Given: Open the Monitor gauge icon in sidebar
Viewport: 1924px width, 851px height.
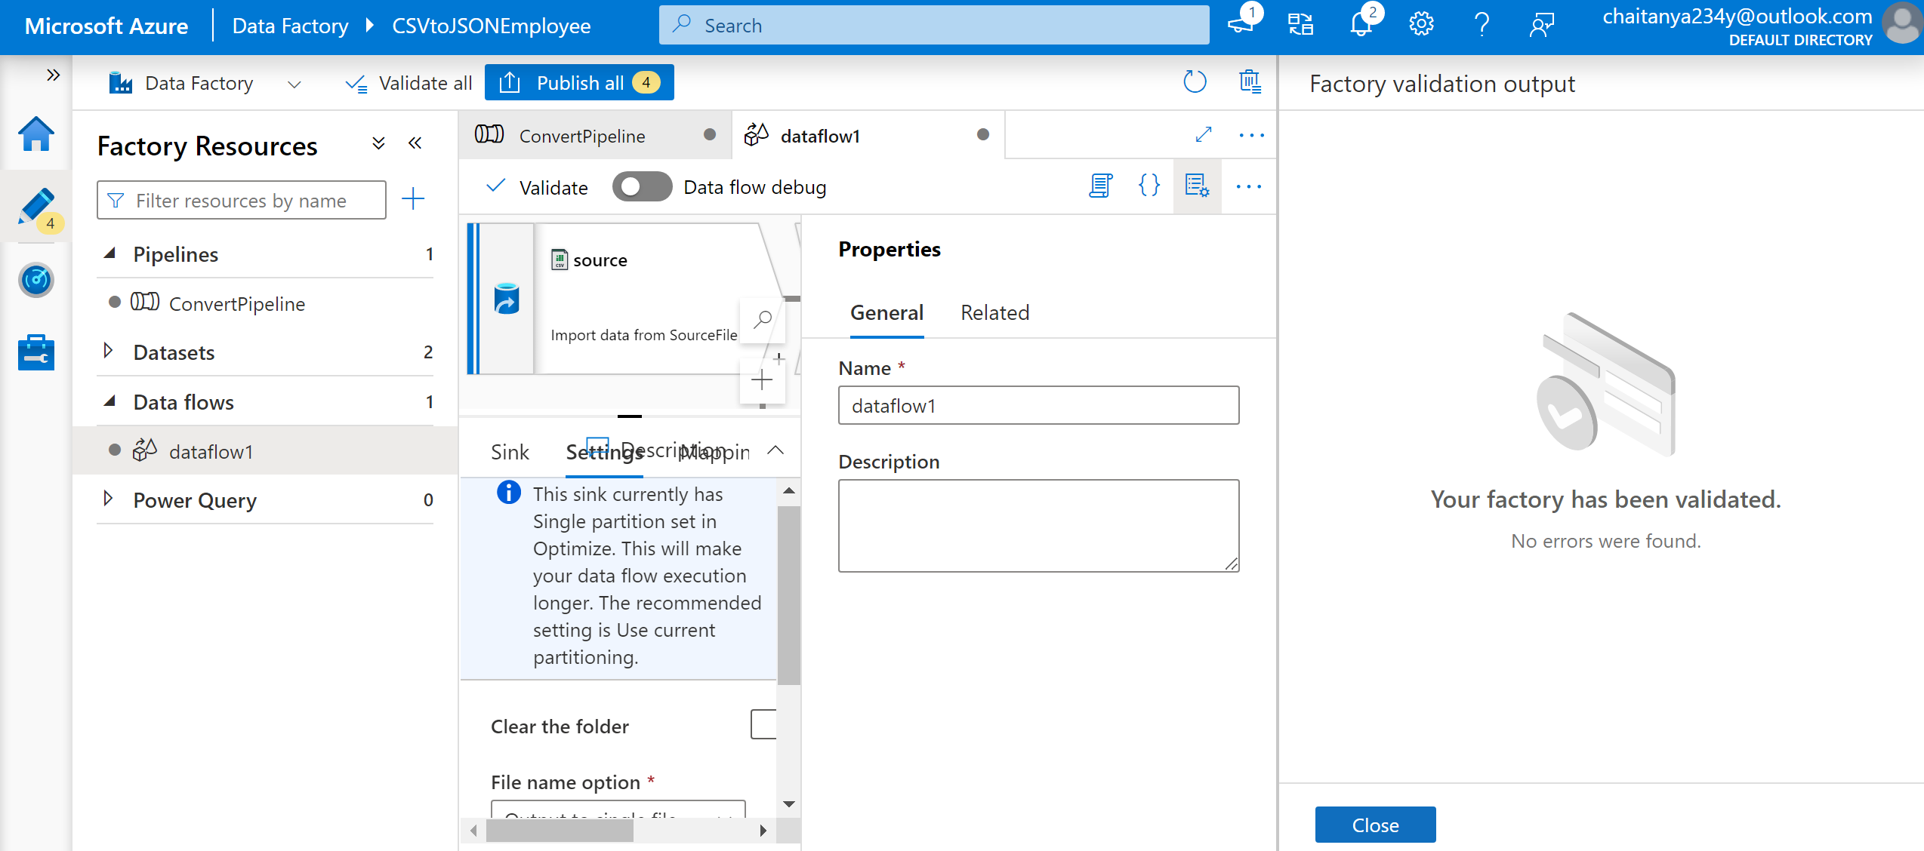Looking at the screenshot, I should click(35, 280).
